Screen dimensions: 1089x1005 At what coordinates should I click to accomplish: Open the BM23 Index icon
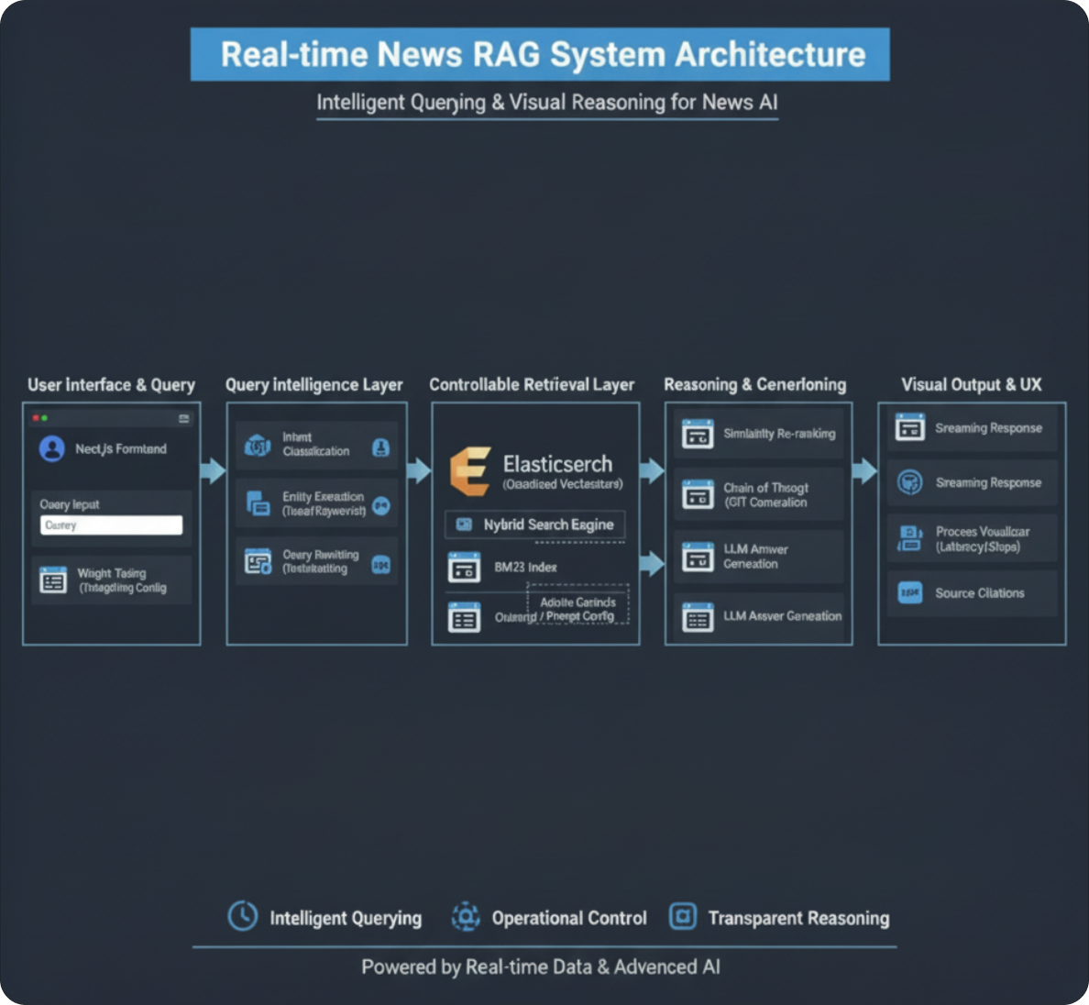click(x=464, y=568)
